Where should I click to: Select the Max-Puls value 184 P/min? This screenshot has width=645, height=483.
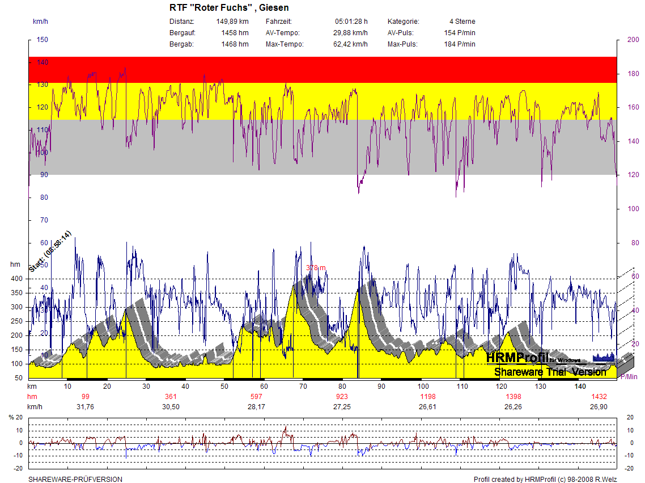[460, 44]
